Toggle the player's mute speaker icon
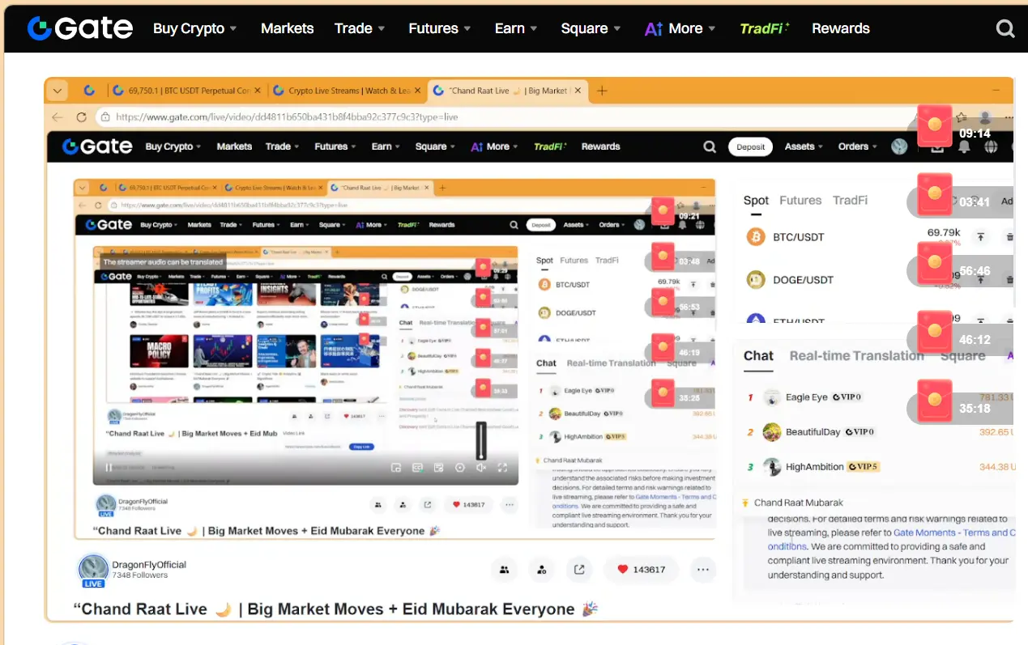Screen dimensions: 1028x645 pos(481,467)
